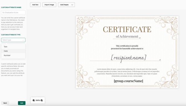Open the Select type dropdown
186x106 pixels.
click(x=13, y=40)
